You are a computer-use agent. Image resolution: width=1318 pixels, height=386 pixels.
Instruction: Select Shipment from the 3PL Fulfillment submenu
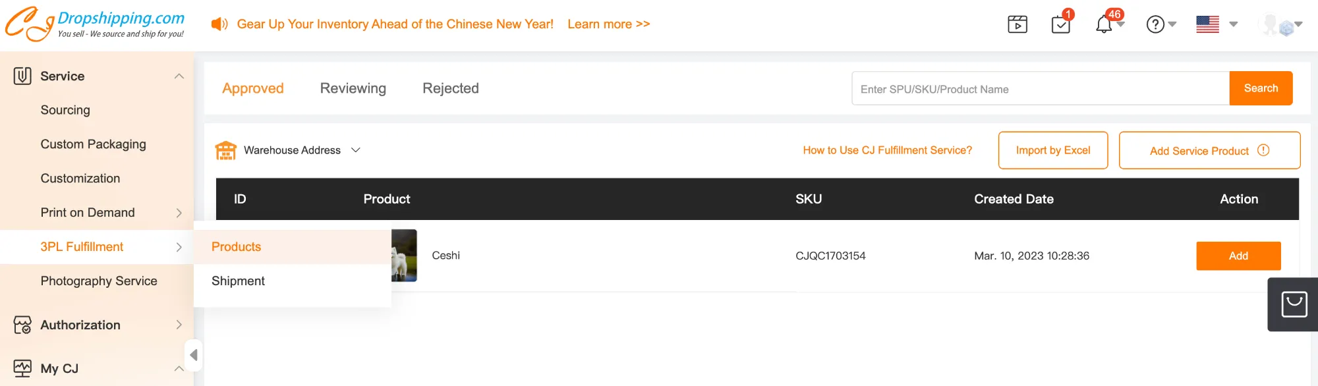pyautogui.click(x=238, y=281)
